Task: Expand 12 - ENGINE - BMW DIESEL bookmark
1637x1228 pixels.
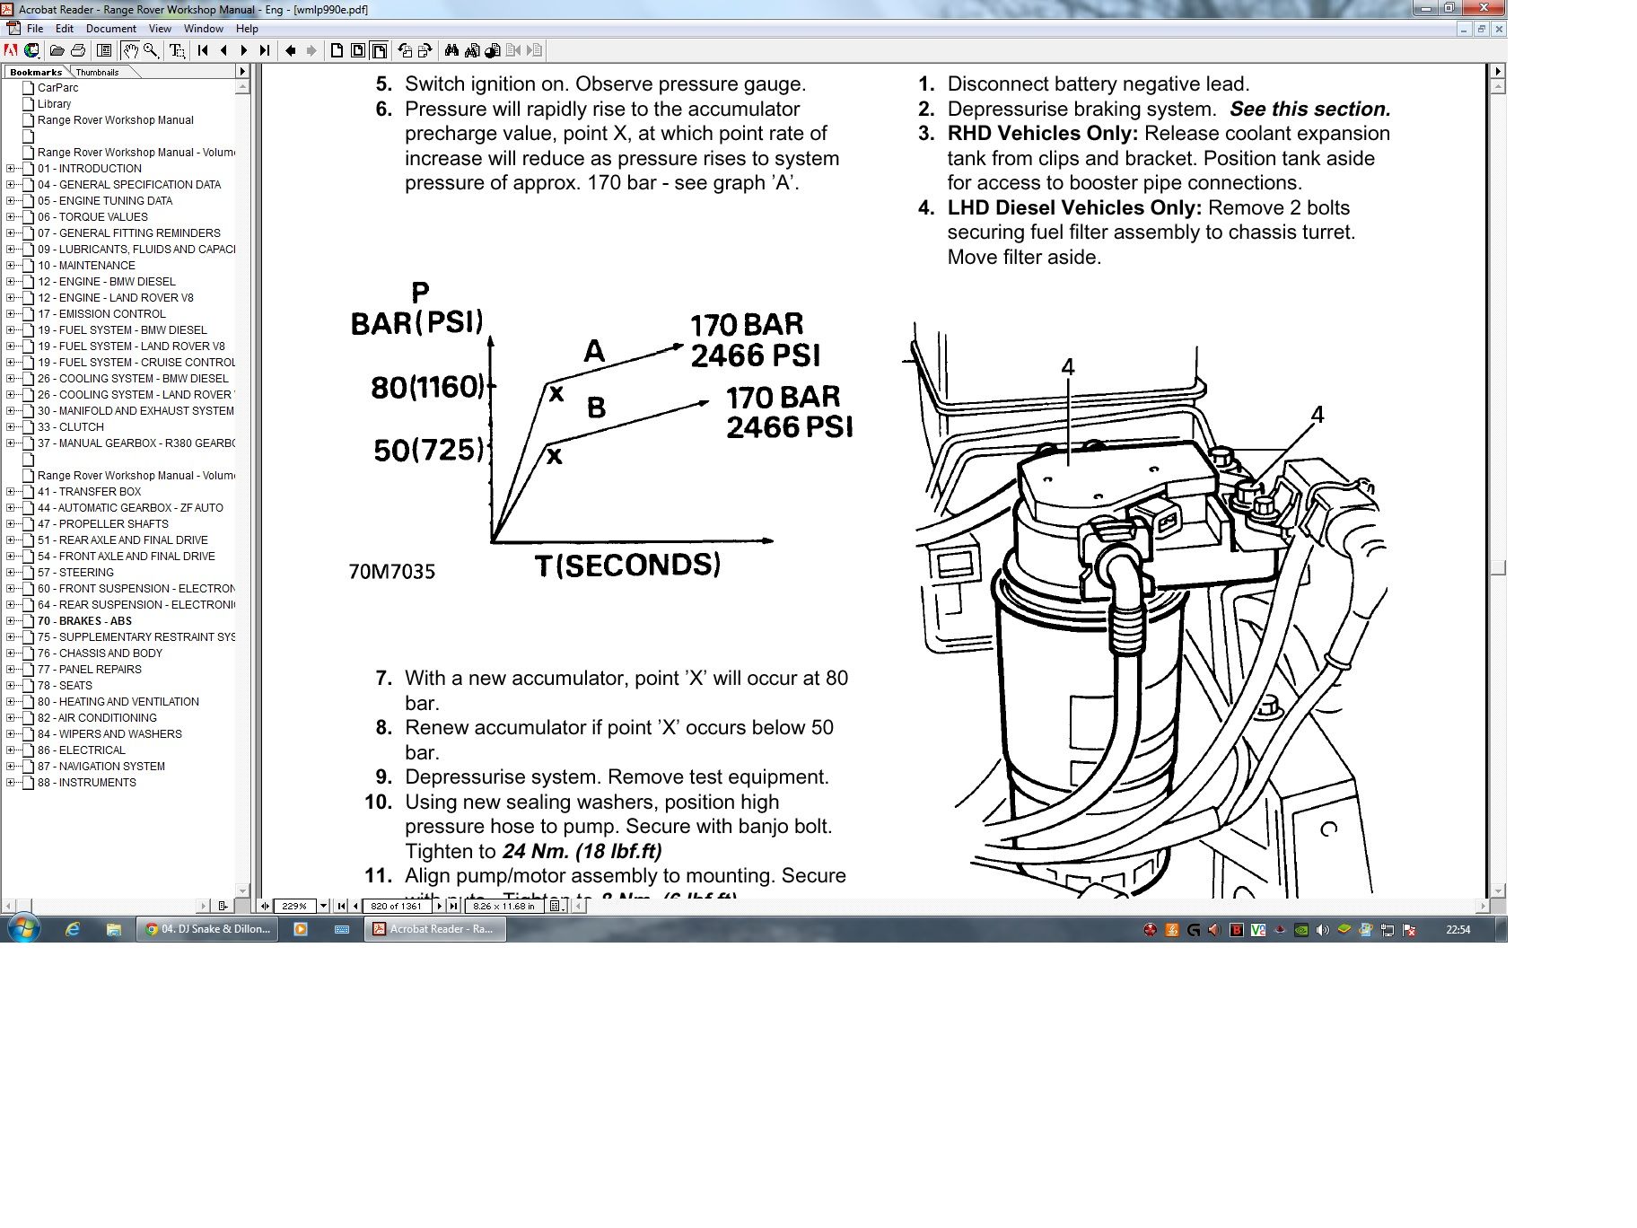Action: (11, 282)
